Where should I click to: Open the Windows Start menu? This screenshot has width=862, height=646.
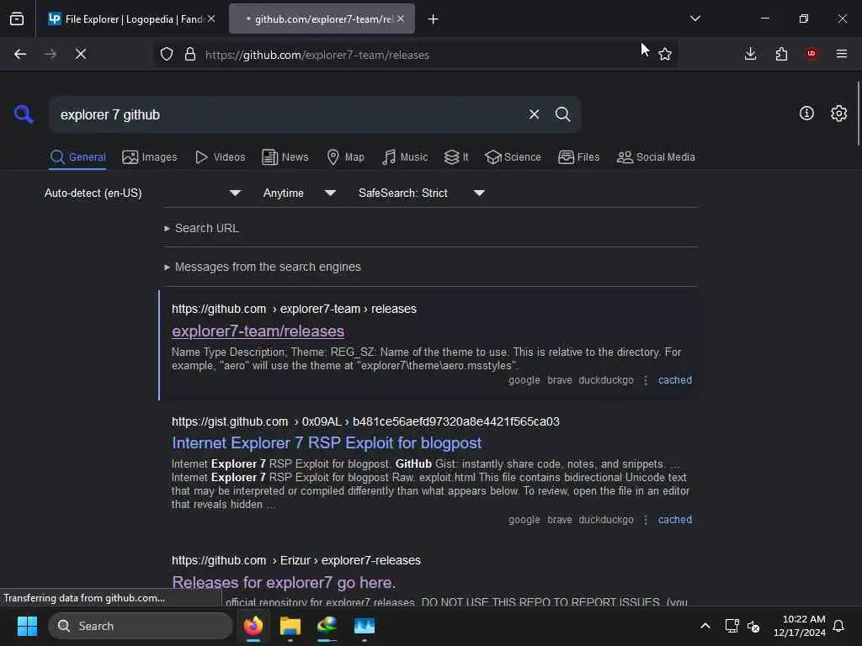pos(27,626)
